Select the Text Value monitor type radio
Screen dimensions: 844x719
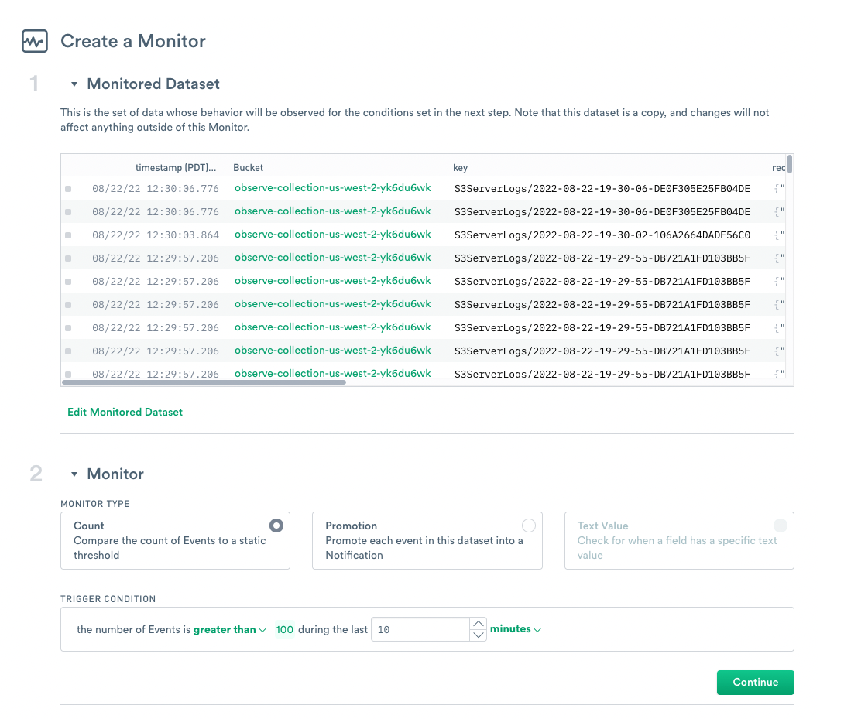(780, 526)
